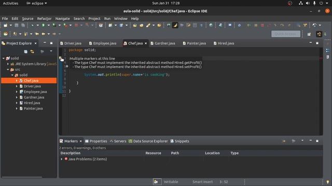The image size is (332, 186).
Task: Select the active Java EE perspective icon
Action: coord(319,34)
